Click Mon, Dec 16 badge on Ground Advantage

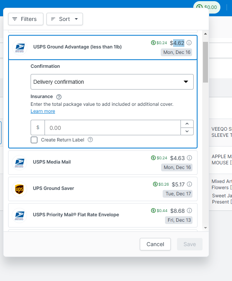[177, 52]
